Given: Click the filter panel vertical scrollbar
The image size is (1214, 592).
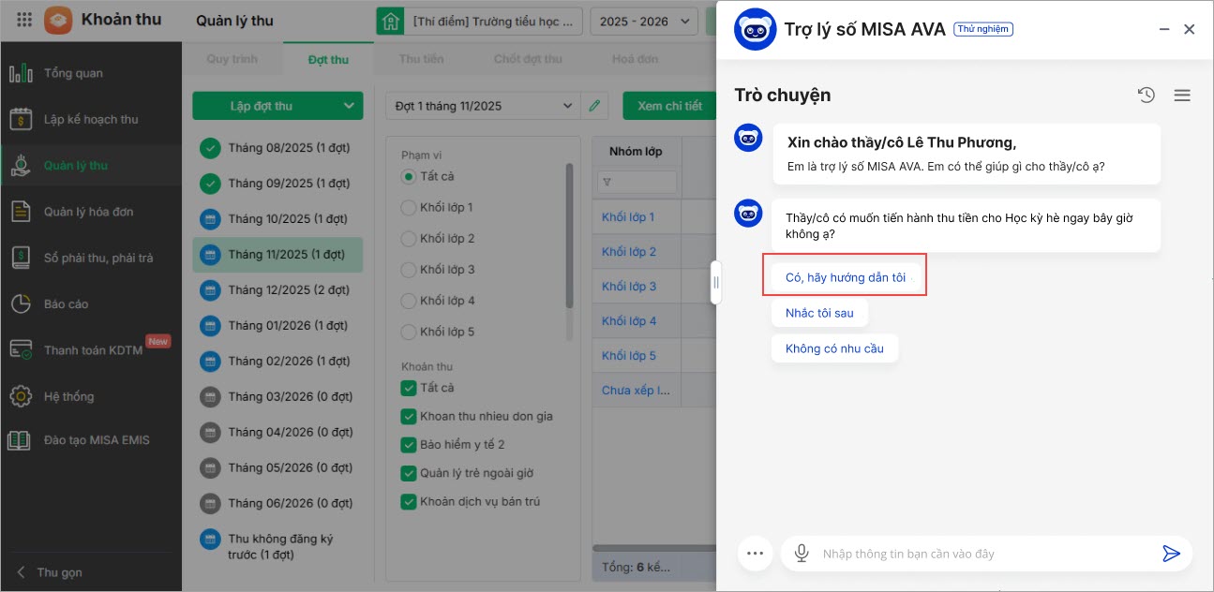Looking at the screenshot, I should click(568, 234).
